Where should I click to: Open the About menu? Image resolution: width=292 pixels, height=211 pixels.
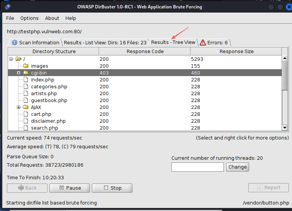pyautogui.click(x=52, y=18)
